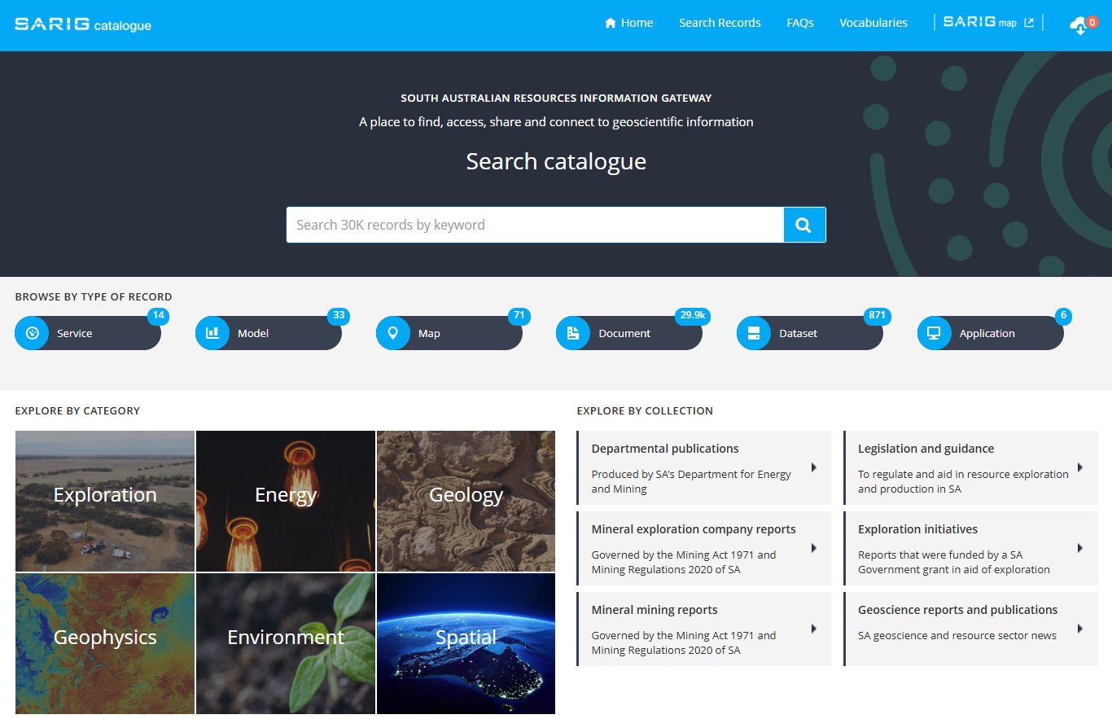1112x719 pixels.
Task: Browse Map records
Action: pyautogui.click(x=449, y=333)
